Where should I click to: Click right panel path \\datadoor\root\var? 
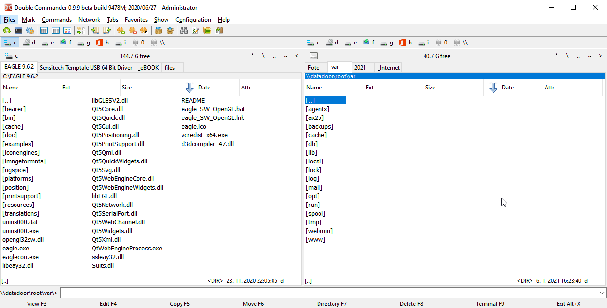pyautogui.click(x=455, y=76)
